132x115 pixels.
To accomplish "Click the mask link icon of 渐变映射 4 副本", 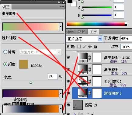I will pyautogui.click(x=90, y=57).
